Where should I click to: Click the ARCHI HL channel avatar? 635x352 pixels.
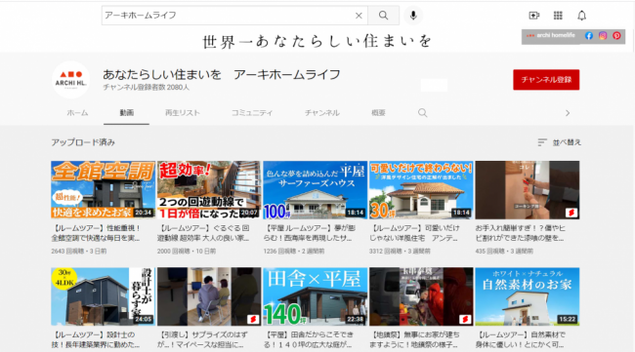[x=71, y=80]
